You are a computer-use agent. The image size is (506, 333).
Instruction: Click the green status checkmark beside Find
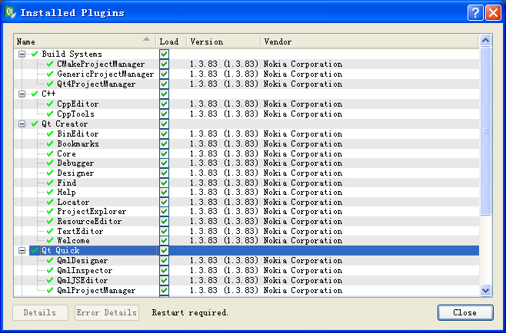click(x=50, y=183)
